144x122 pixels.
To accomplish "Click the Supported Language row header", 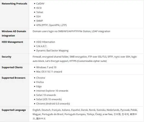I will 14,110.
